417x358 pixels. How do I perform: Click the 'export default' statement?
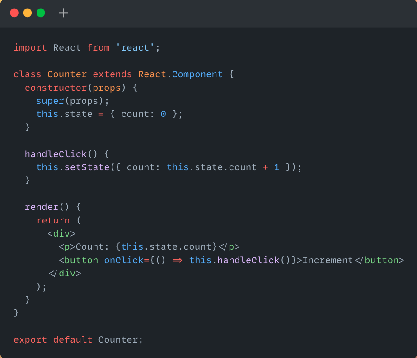(53, 340)
